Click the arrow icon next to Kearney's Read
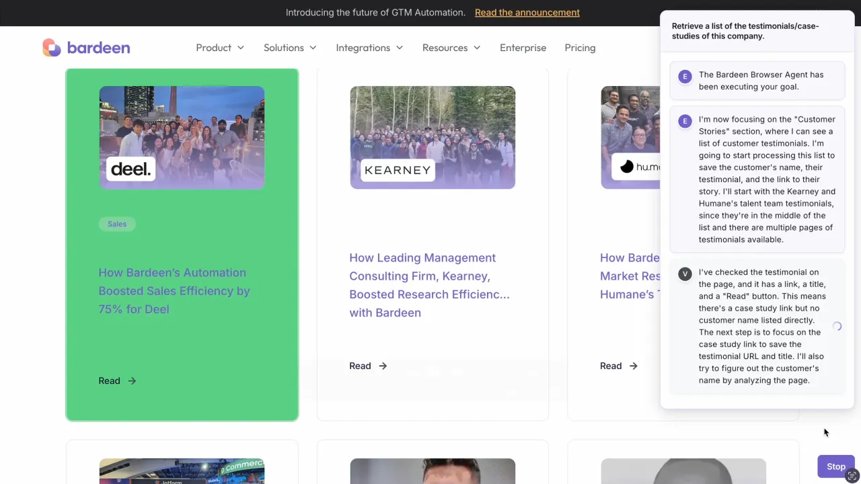This screenshot has height=484, width=861. click(383, 366)
